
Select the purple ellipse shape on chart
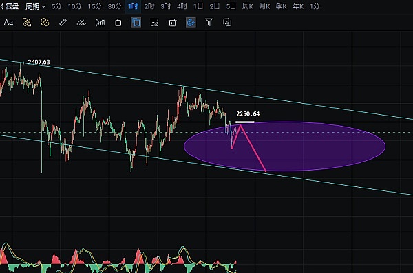(285, 146)
